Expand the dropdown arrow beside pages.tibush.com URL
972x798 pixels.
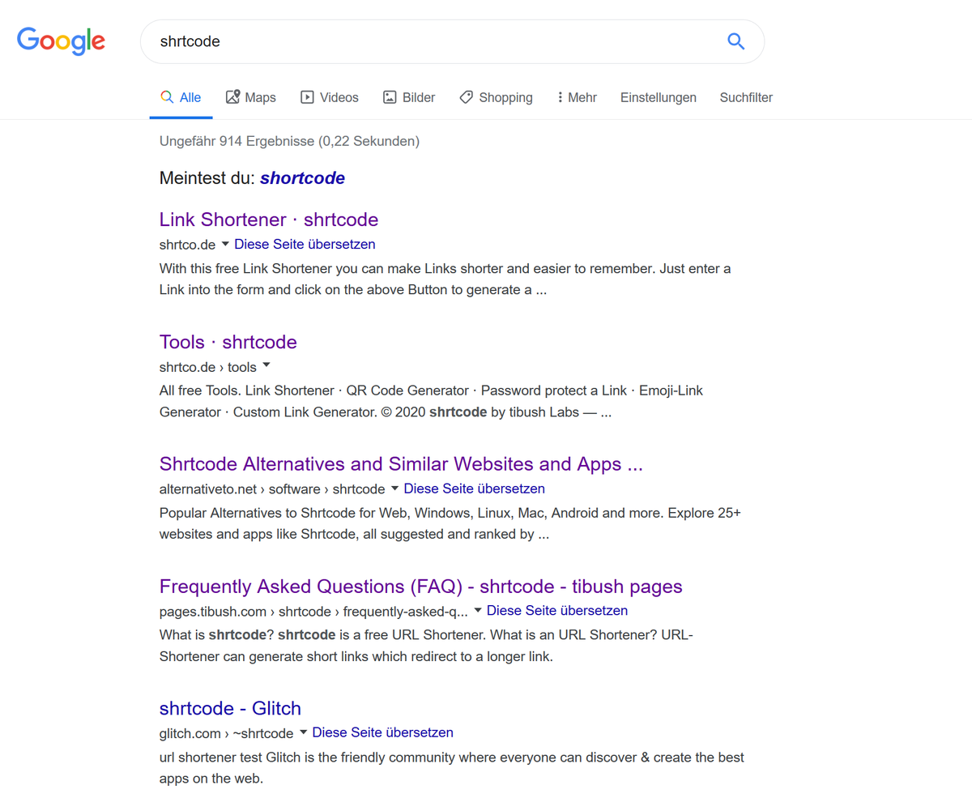point(478,609)
